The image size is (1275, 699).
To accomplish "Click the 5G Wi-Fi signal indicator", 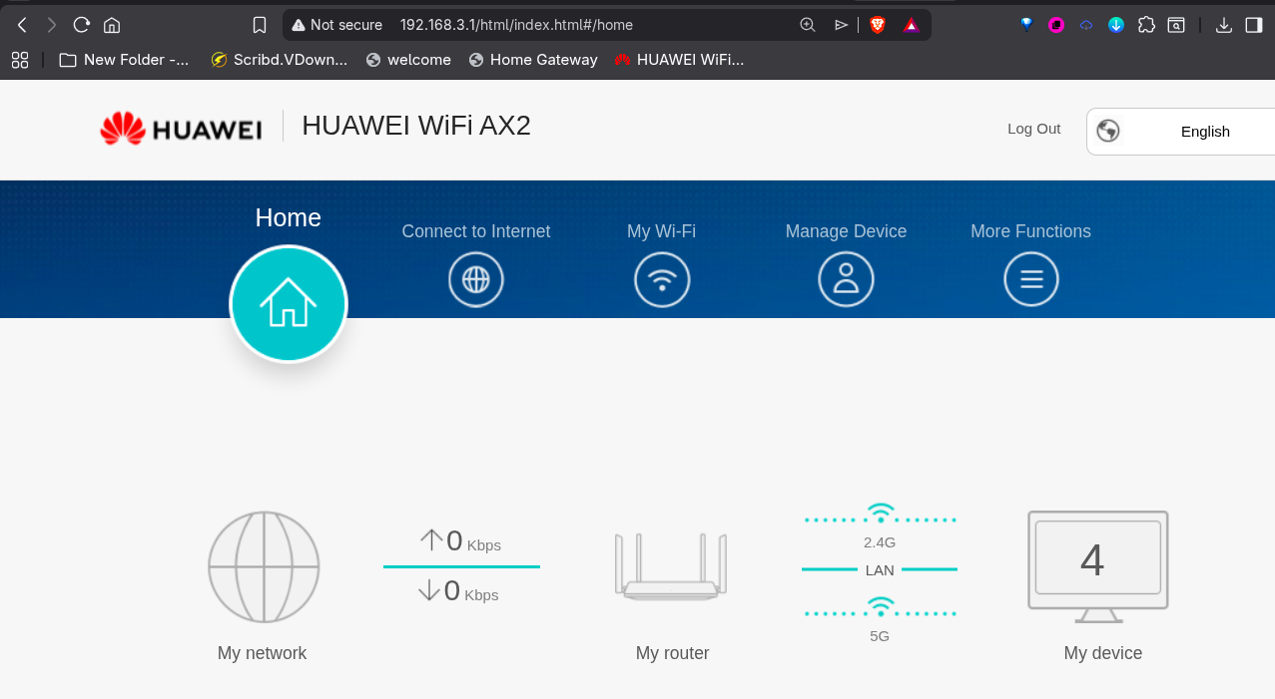I will [880, 606].
